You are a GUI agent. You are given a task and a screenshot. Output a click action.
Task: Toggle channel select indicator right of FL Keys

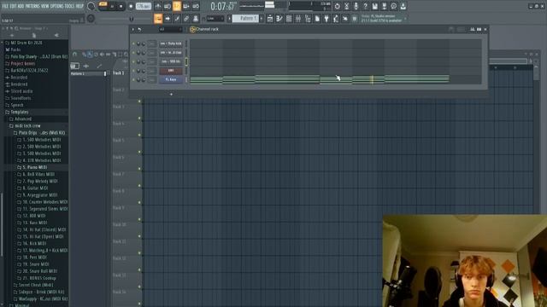coord(186,79)
